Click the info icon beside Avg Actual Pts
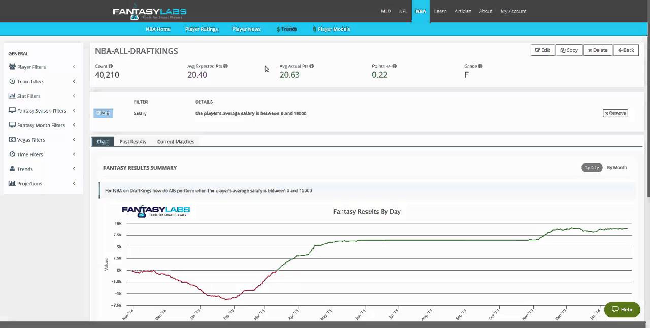This screenshot has width=650, height=328. click(312, 66)
